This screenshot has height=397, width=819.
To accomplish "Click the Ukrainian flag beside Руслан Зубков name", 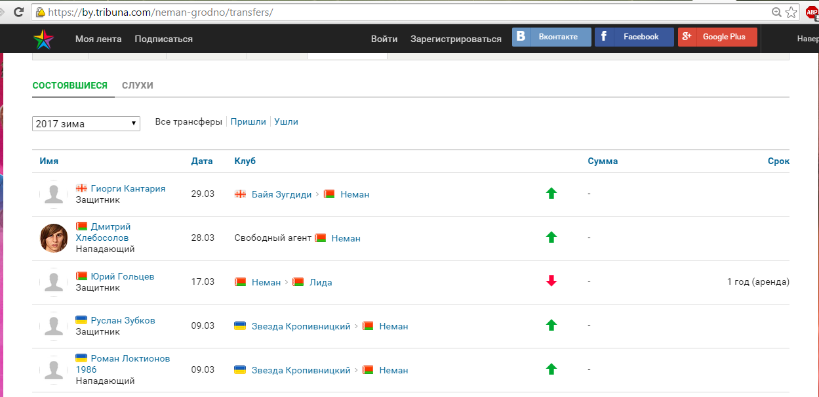I will (81, 320).
